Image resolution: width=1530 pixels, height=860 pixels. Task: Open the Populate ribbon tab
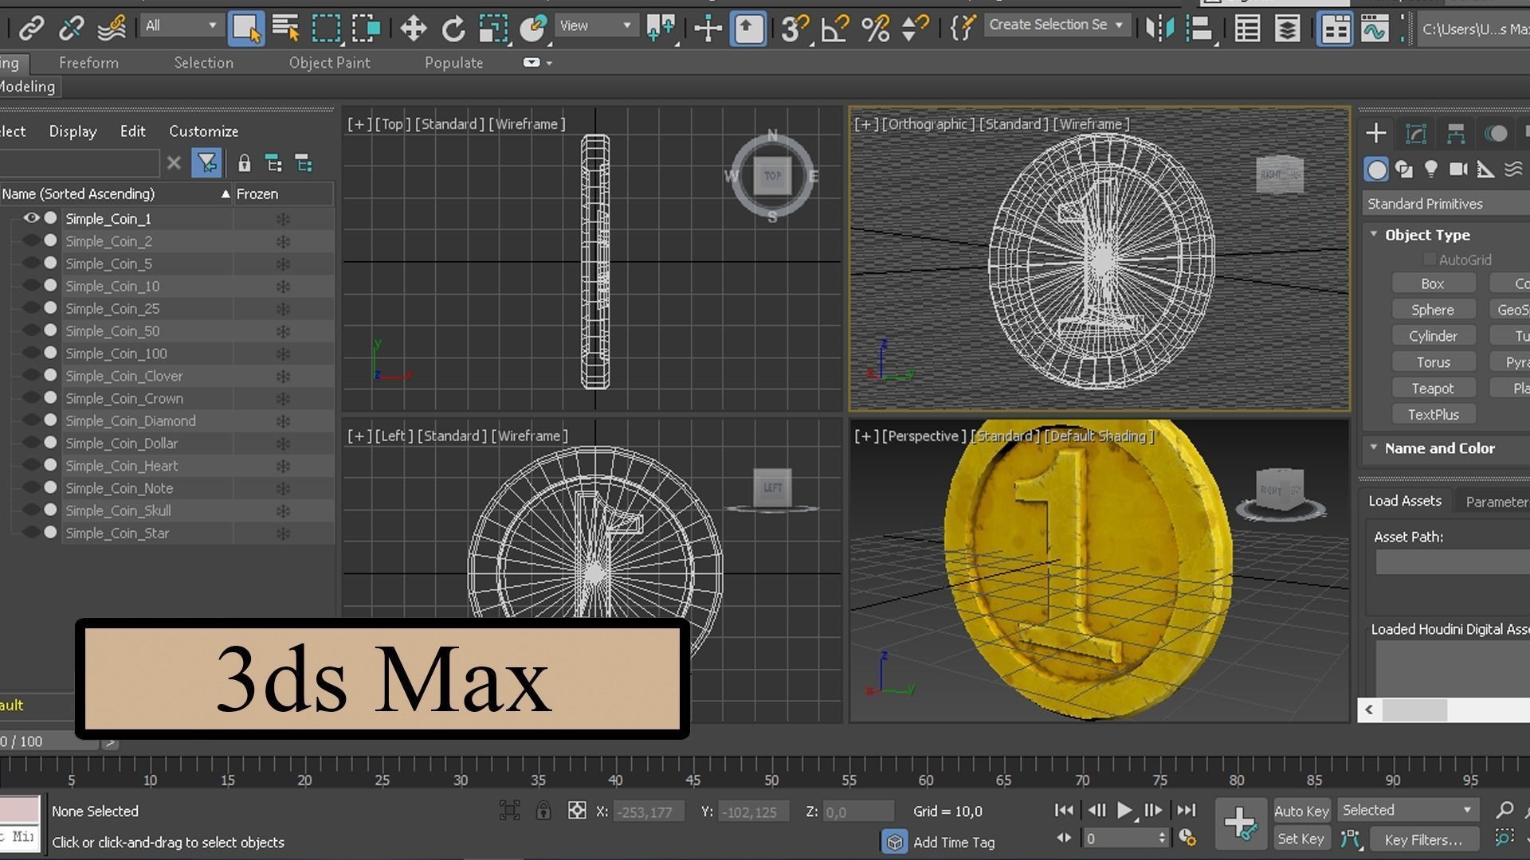pos(453,63)
